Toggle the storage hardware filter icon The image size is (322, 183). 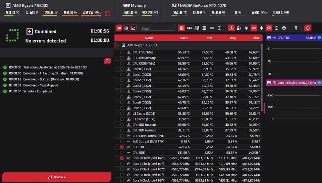click(x=204, y=28)
